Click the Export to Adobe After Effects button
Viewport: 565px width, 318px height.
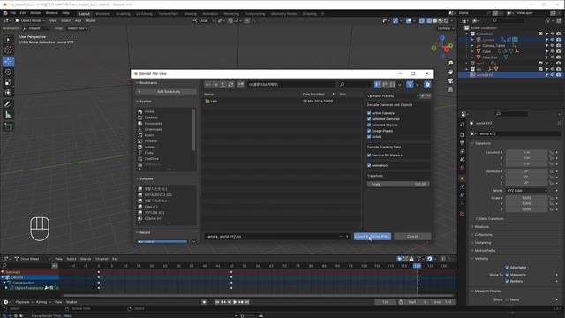[x=373, y=237]
